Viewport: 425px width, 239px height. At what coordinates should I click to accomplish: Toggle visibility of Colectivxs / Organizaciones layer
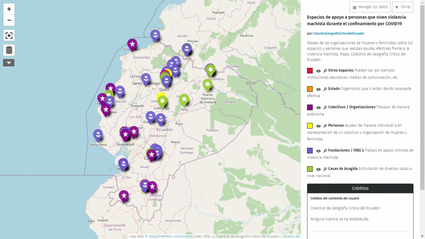tap(318, 107)
